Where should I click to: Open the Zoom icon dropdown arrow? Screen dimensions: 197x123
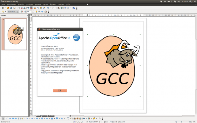(71, 8)
